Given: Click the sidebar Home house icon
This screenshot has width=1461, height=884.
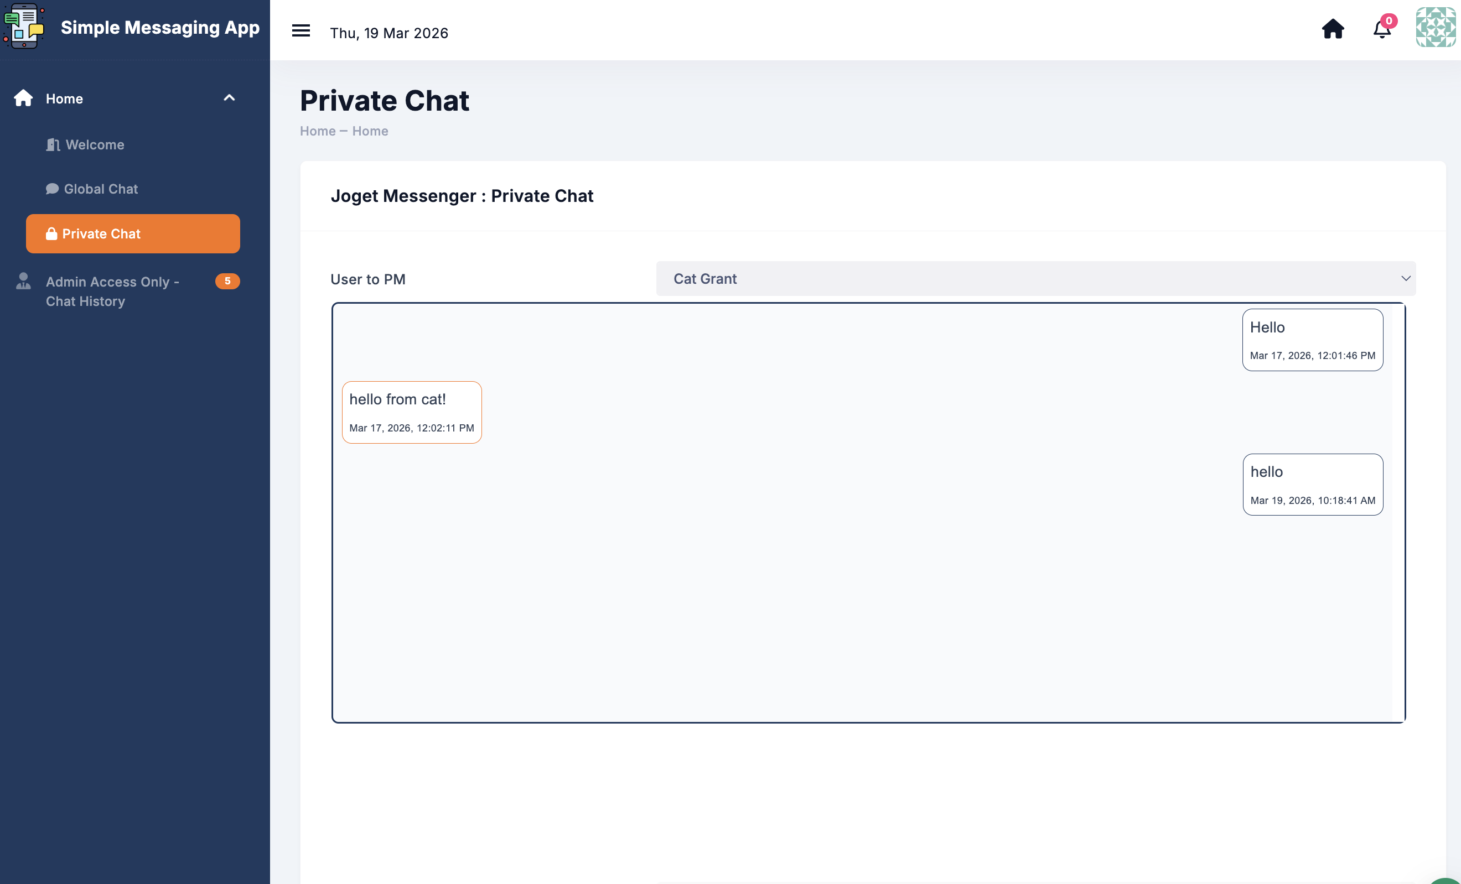Looking at the screenshot, I should pyautogui.click(x=24, y=98).
